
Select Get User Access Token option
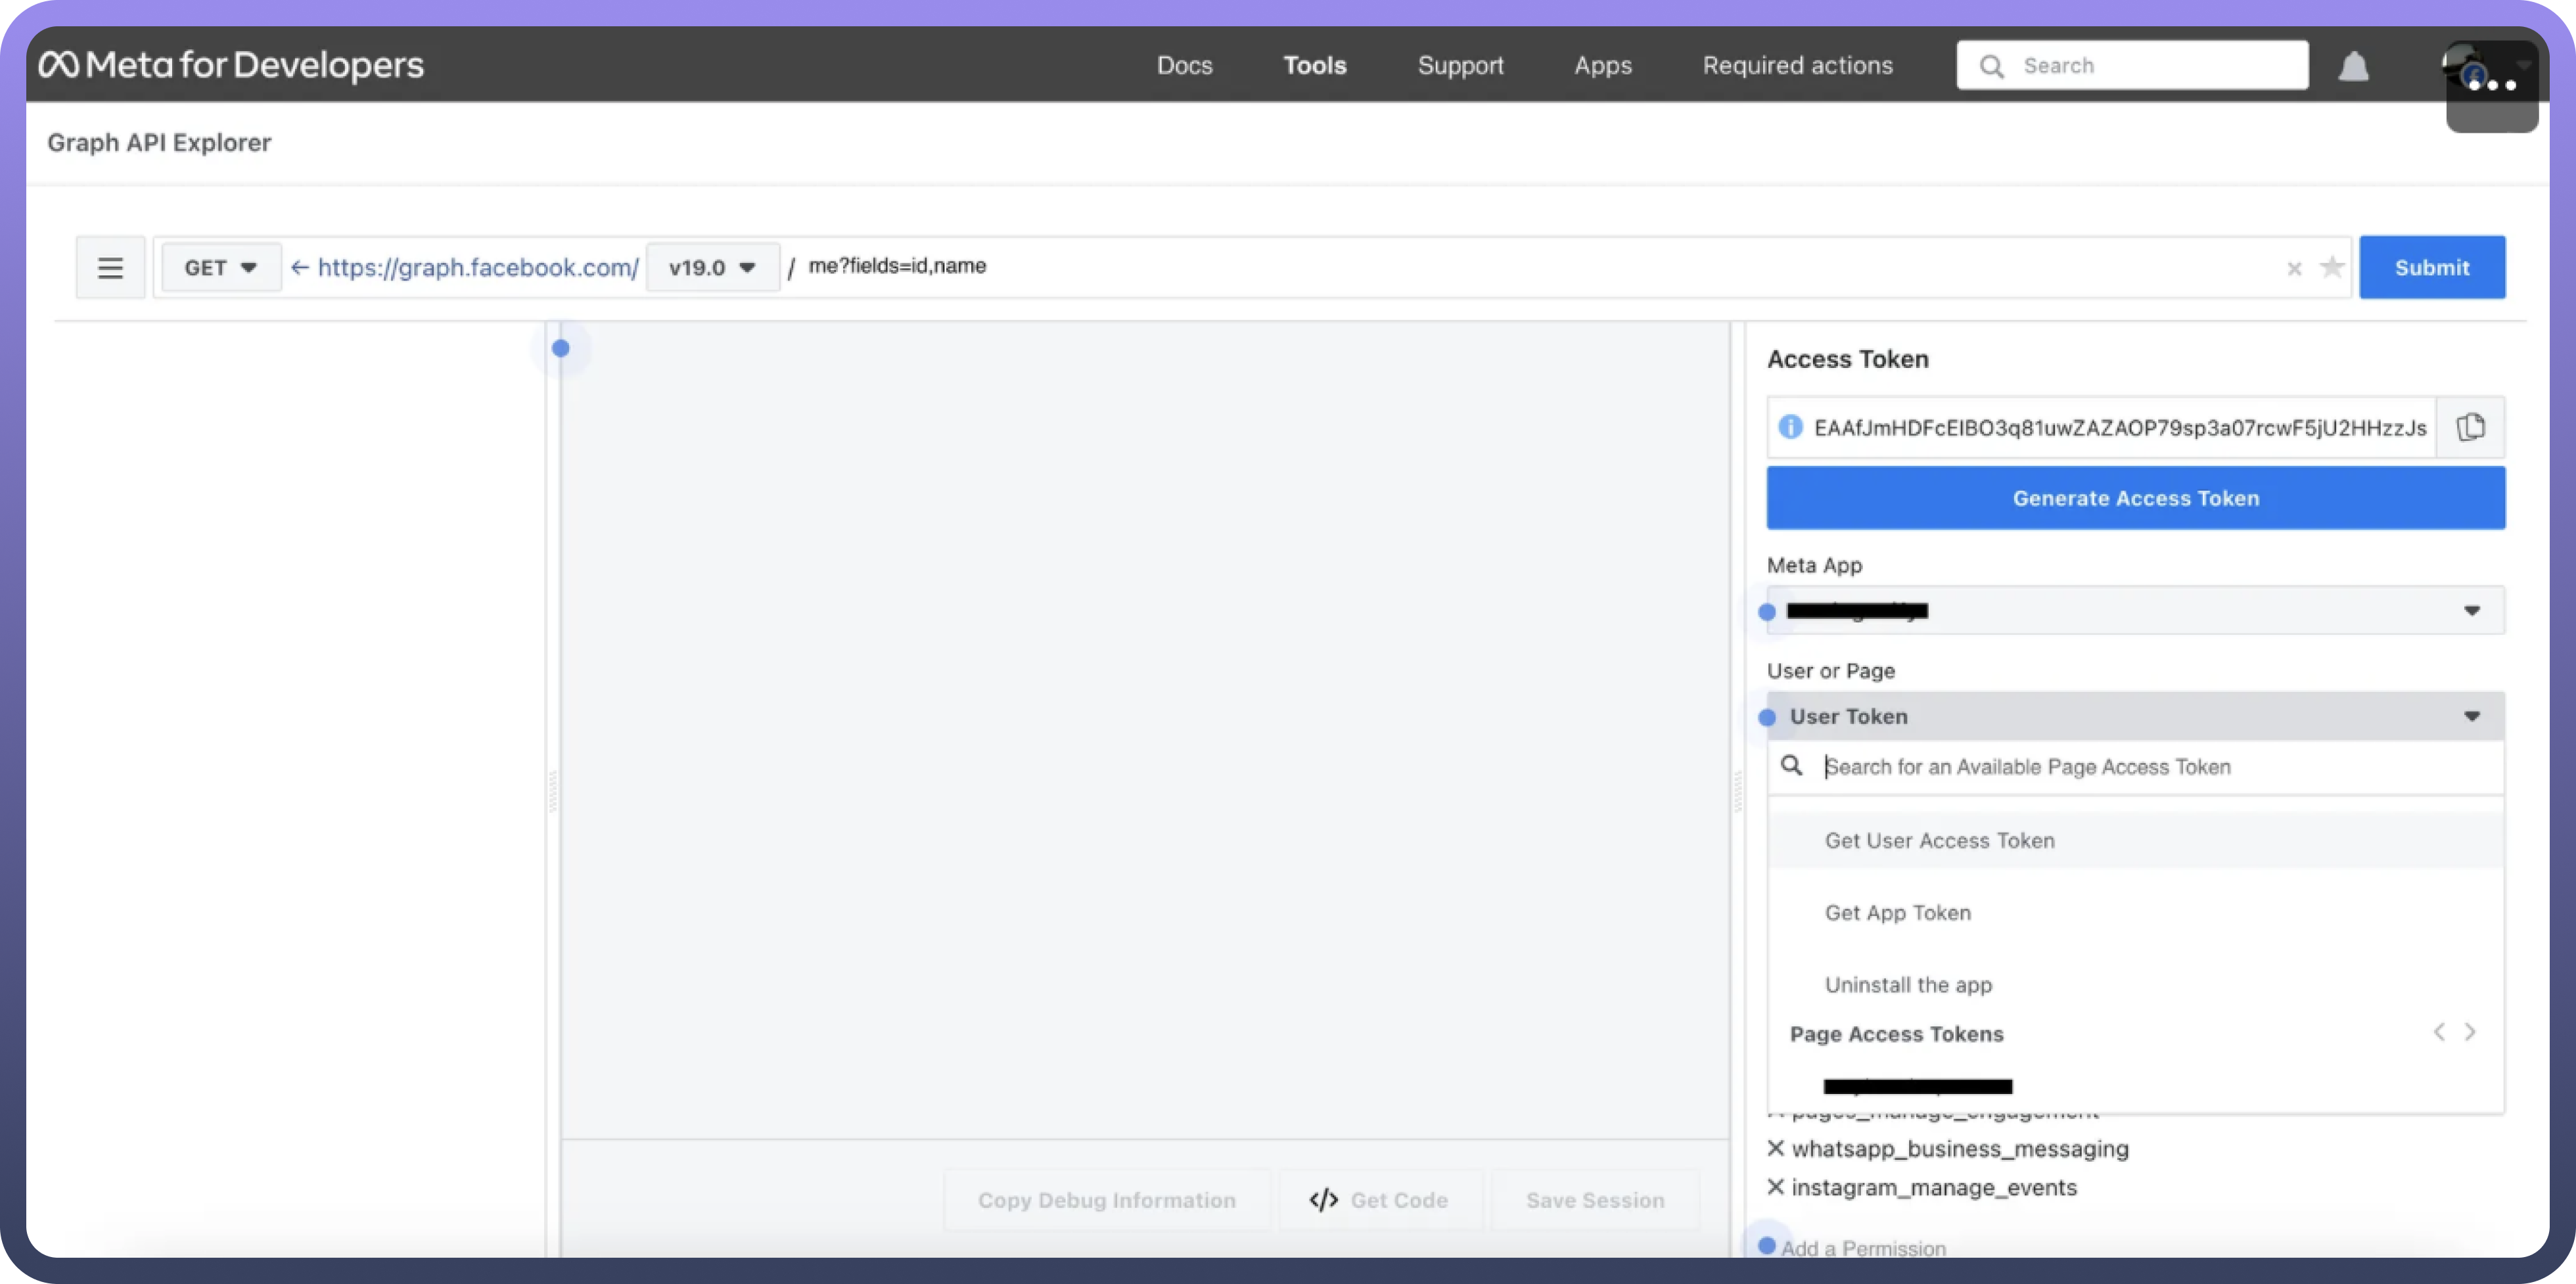[1939, 840]
